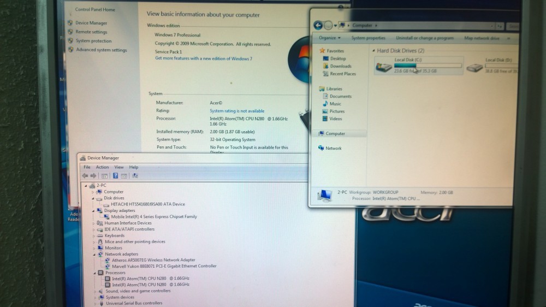Collapse the Display adapters node

coord(93,211)
